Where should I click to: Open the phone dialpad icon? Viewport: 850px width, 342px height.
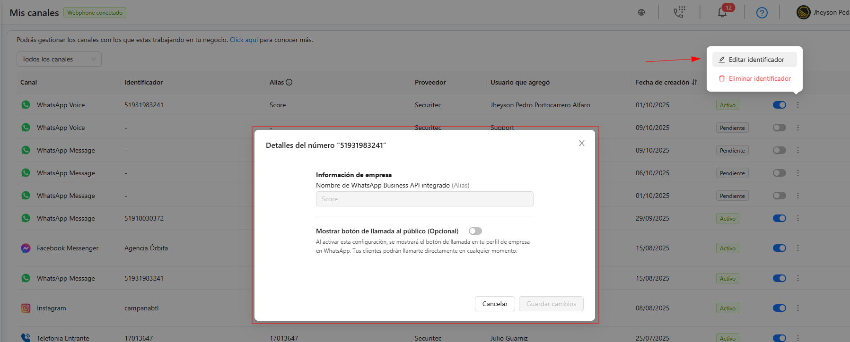point(679,12)
